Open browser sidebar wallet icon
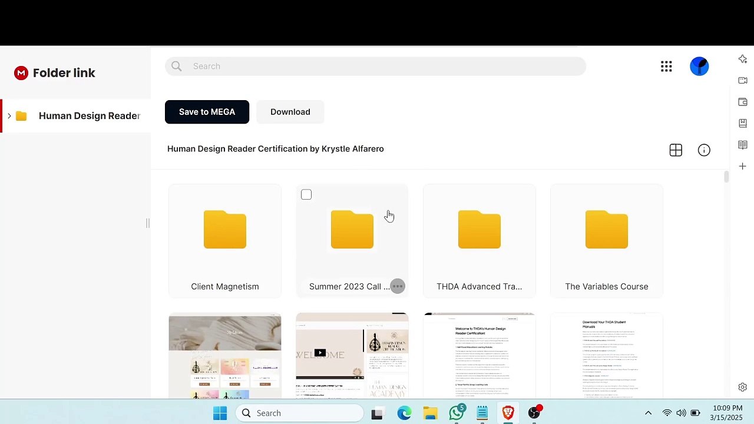 pos(743,102)
